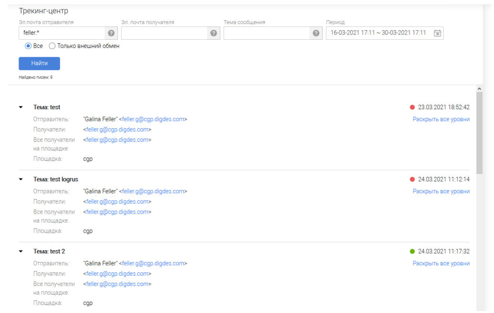Screen dimensions: 494x313
Task: Click the "Тема: test logrus" title
Action: point(56,179)
